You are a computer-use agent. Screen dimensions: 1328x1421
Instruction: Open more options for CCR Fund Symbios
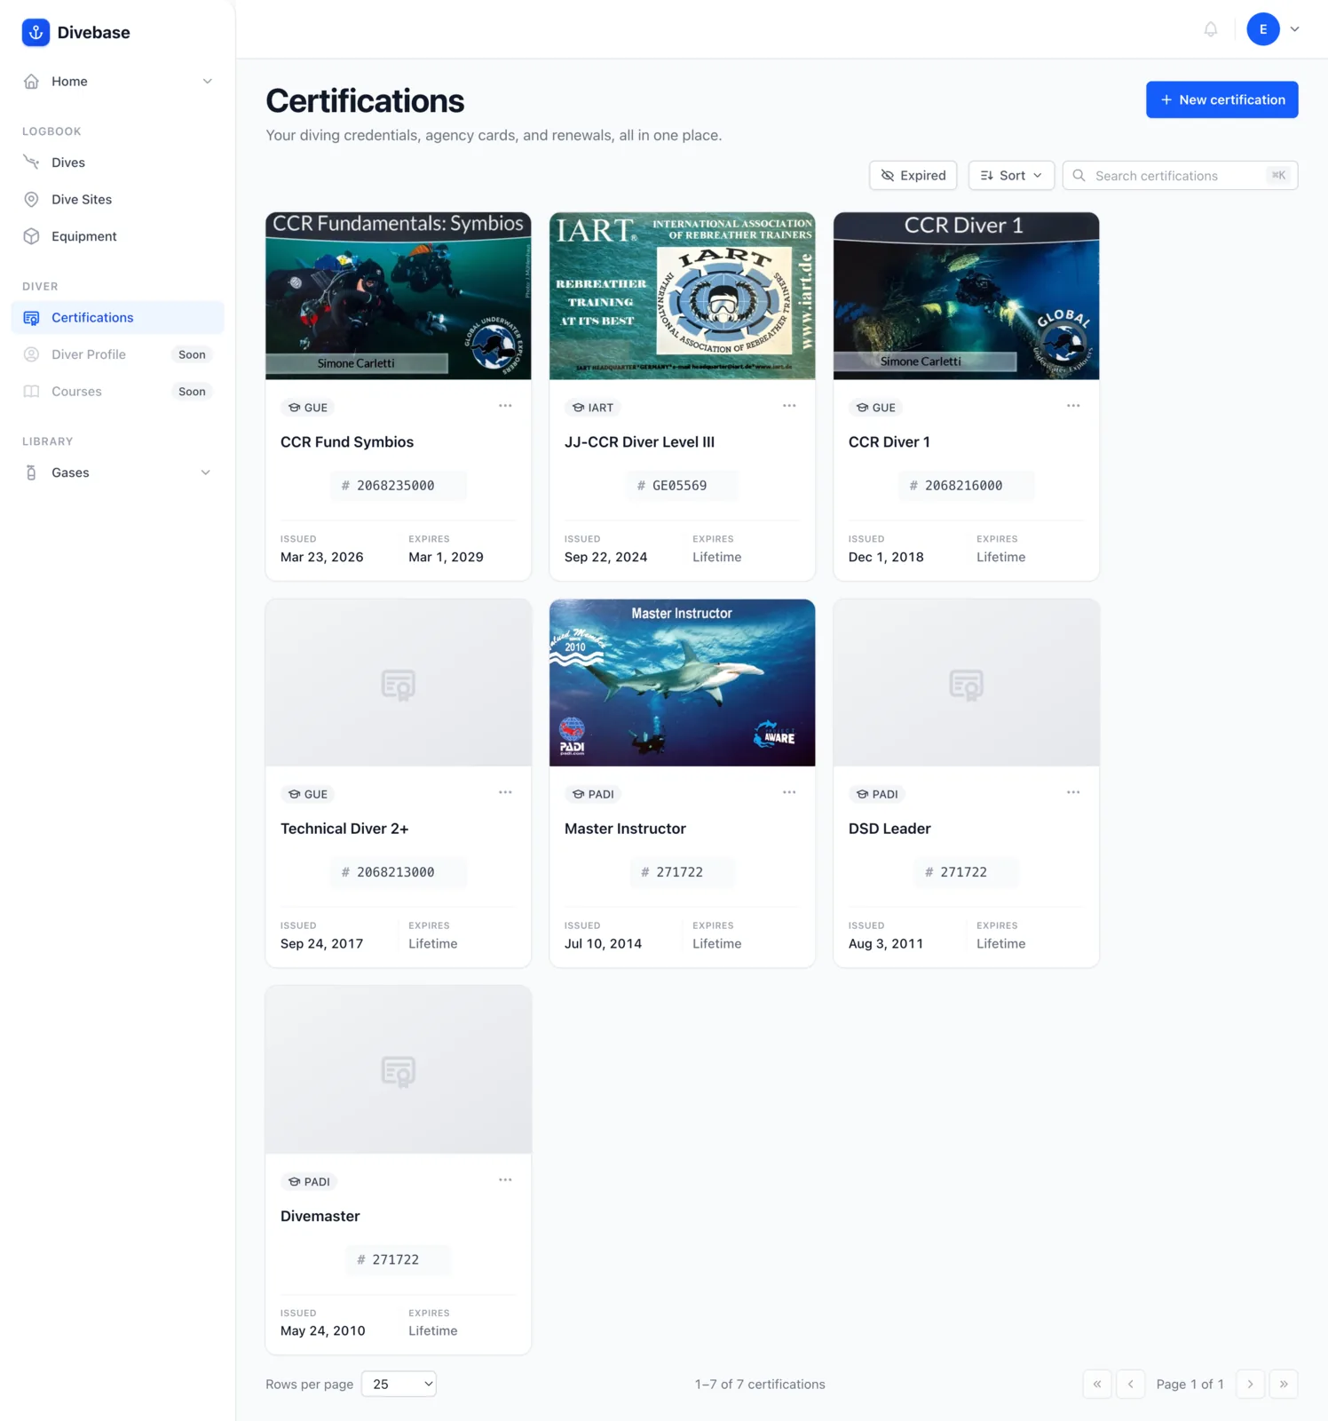505,406
